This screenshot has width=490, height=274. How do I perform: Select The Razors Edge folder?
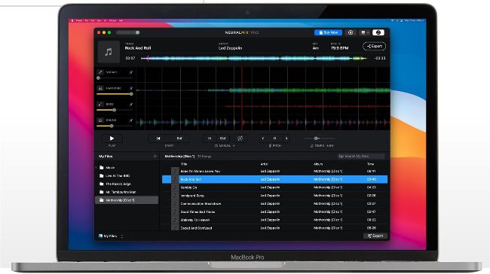pos(126,184)
